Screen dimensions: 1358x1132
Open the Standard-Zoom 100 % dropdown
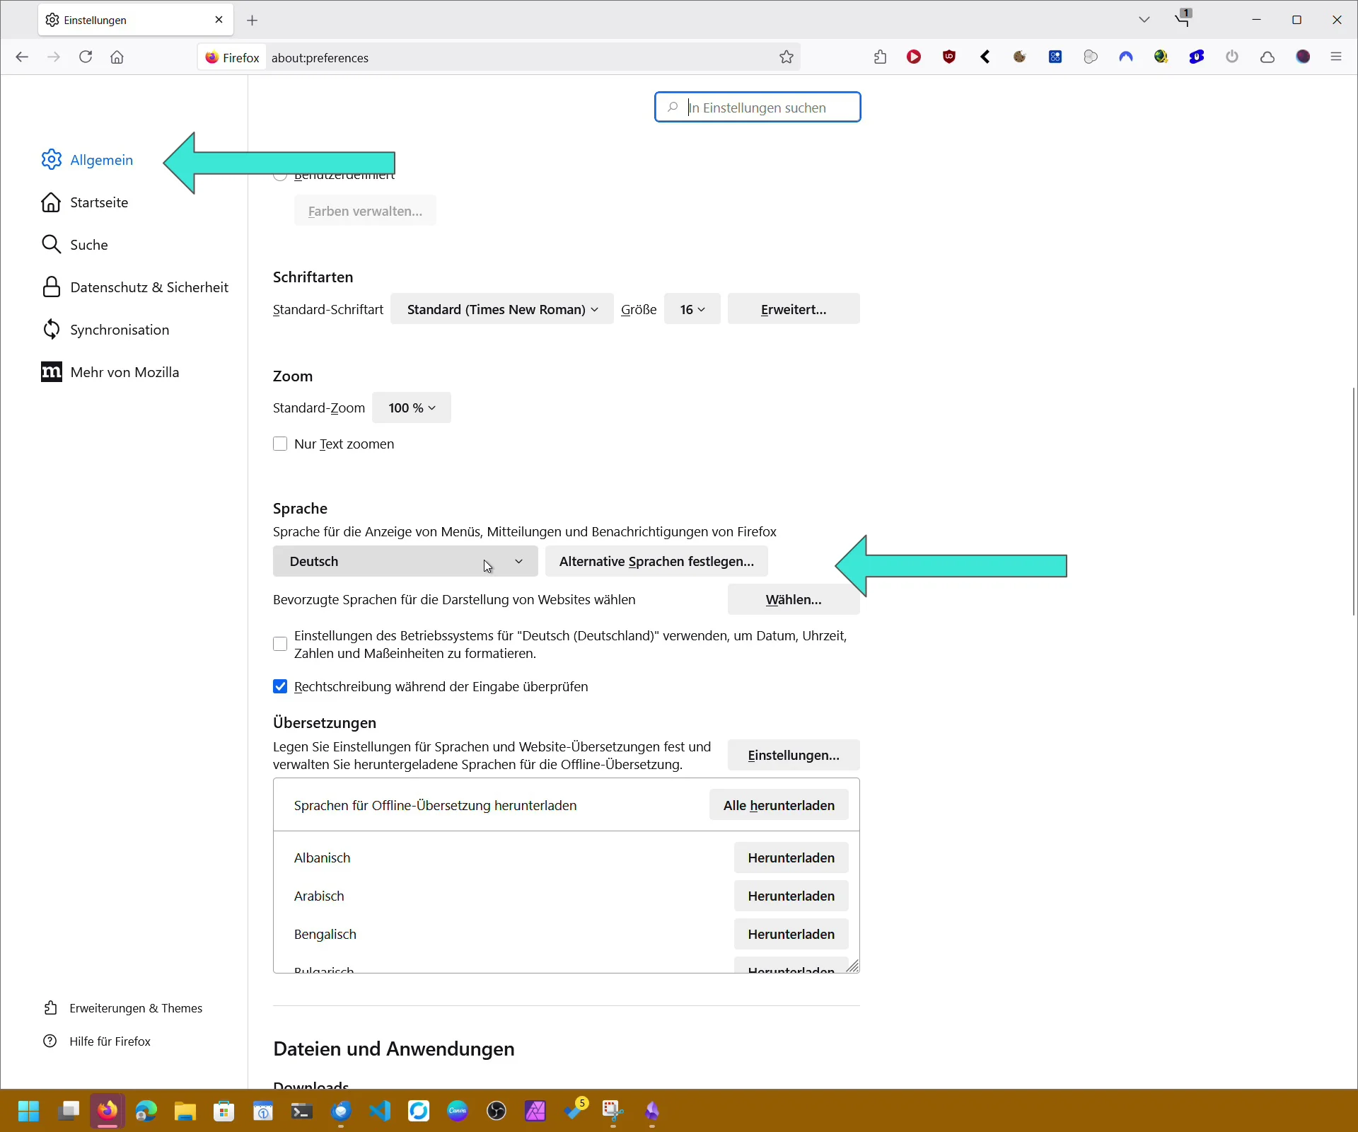tap(412, 408)
